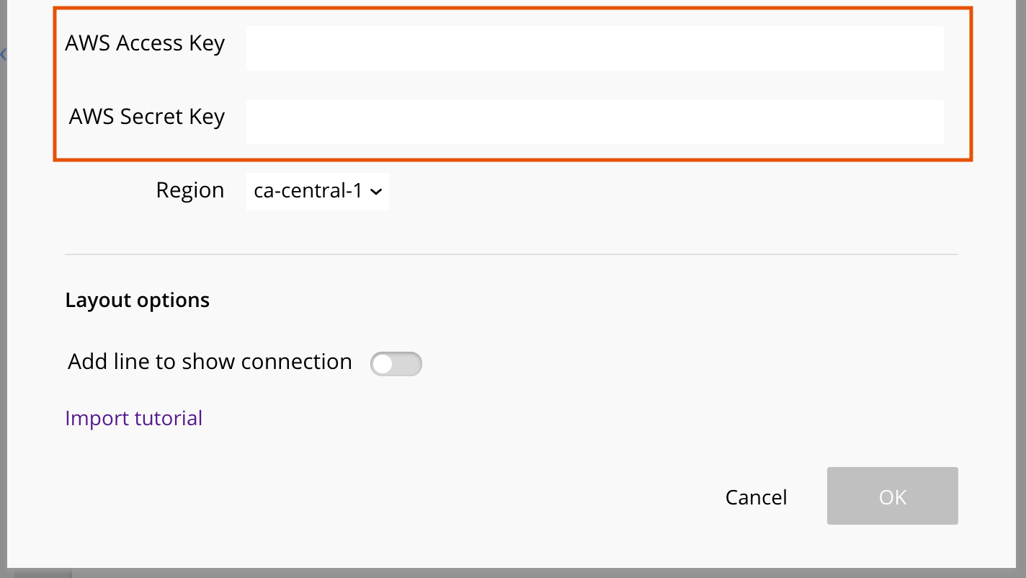Click the white knob of the toggle switch
The height and width of the screenshot is (578, 1026).
point(383,364)
